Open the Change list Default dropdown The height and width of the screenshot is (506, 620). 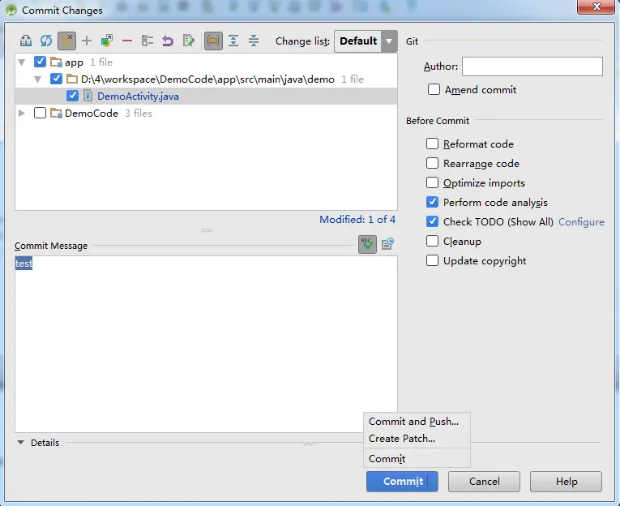pos(366,41)
